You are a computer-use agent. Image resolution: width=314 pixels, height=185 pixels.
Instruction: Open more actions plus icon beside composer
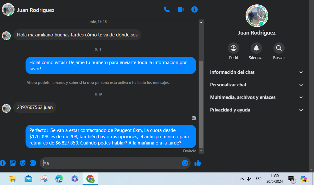3,163
